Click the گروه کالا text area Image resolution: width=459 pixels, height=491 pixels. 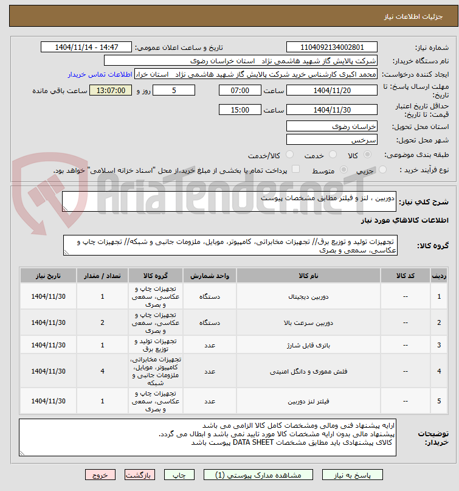(230, 246)
